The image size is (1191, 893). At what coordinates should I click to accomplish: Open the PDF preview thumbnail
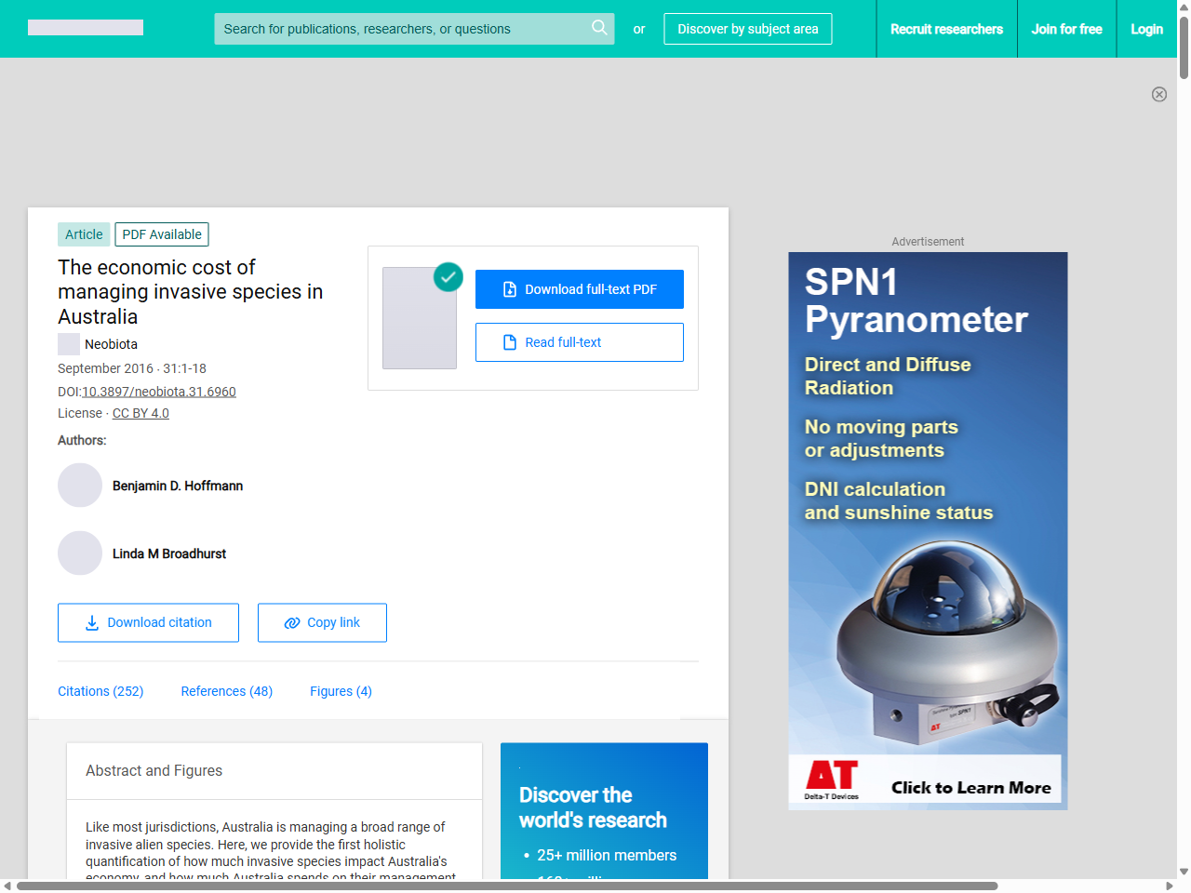(x=420, y=318)
